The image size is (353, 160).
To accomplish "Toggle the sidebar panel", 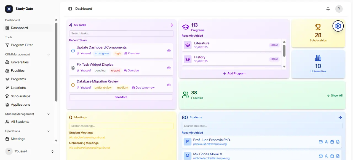I will tap(70, 9).
